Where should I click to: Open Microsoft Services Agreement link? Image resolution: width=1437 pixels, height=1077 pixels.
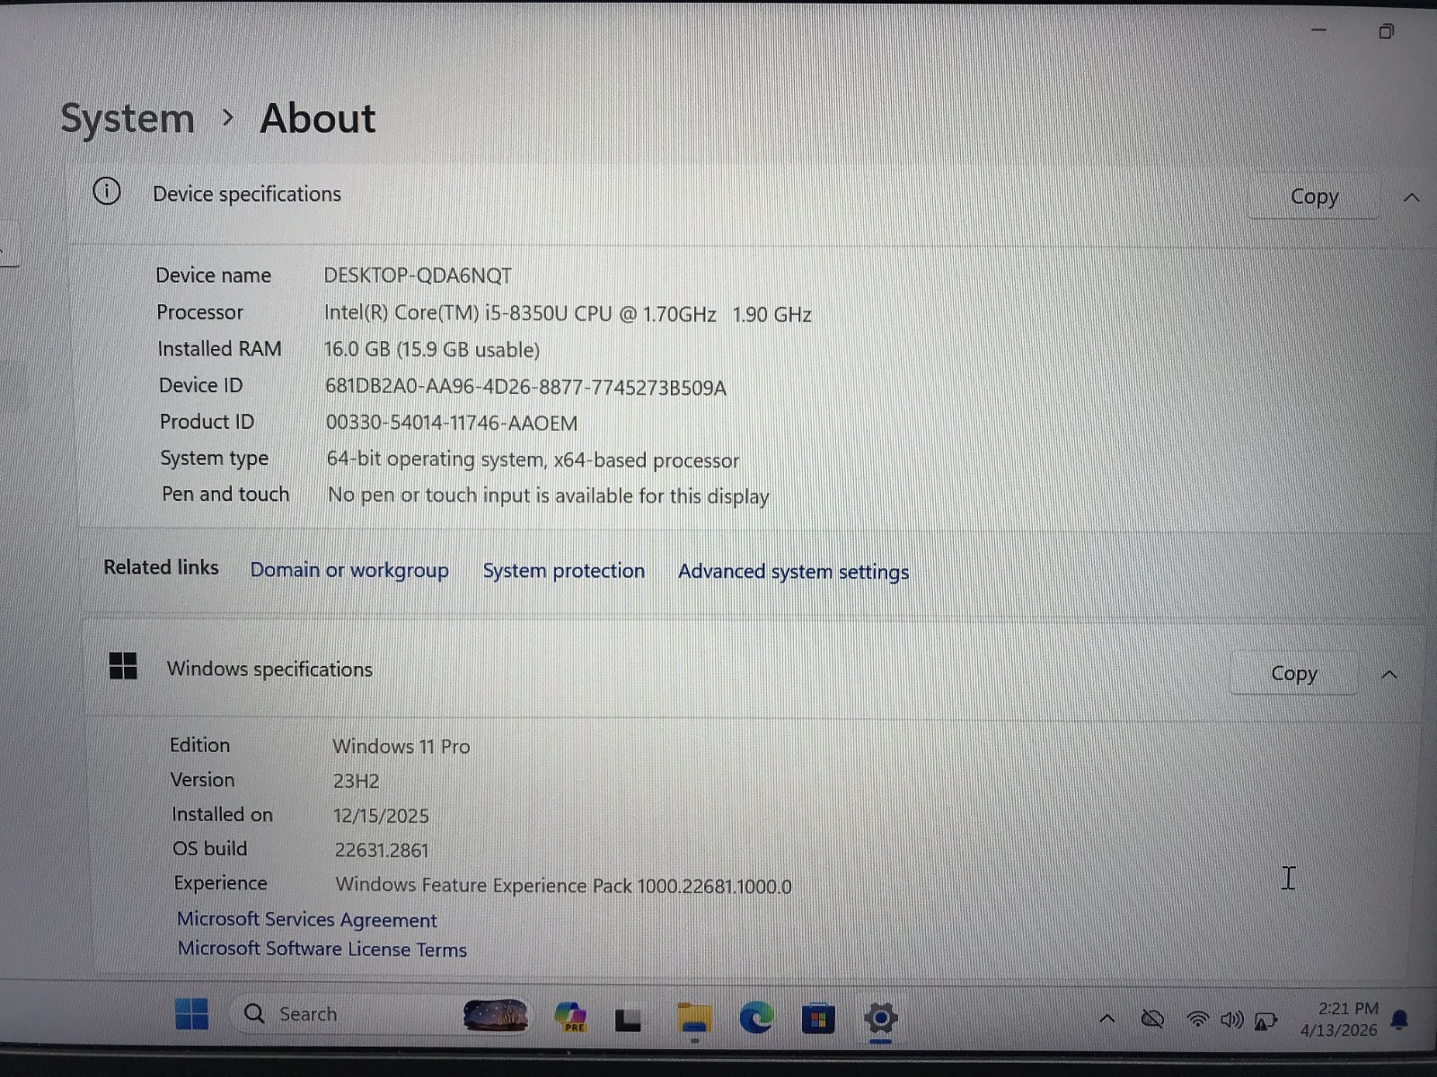pyautogui.click(x=307, y=919)
